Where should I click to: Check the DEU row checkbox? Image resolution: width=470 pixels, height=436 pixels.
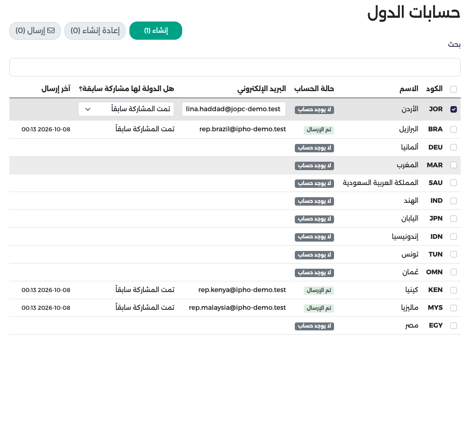point(454,147)
